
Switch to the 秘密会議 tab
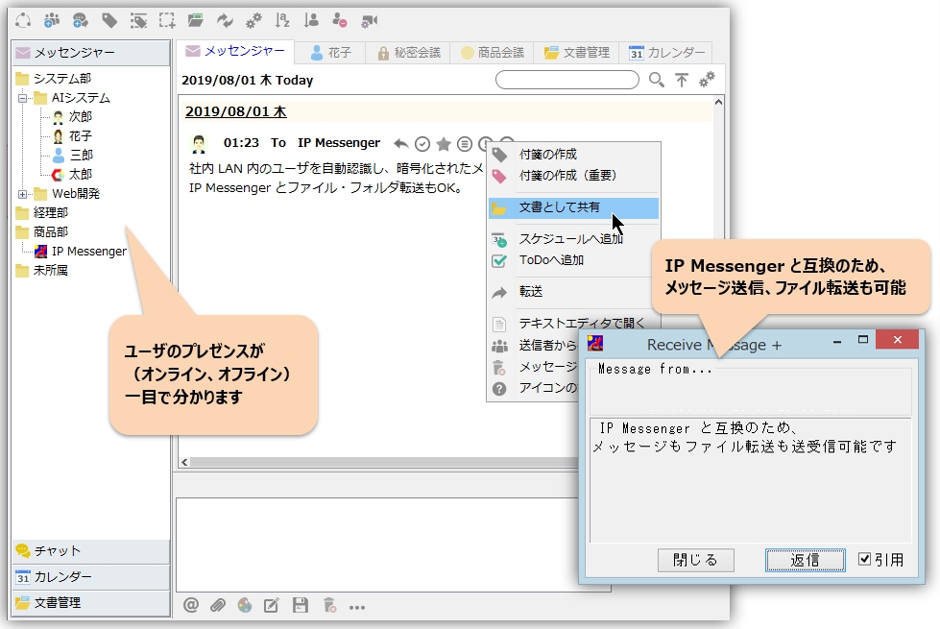point(409,53)
